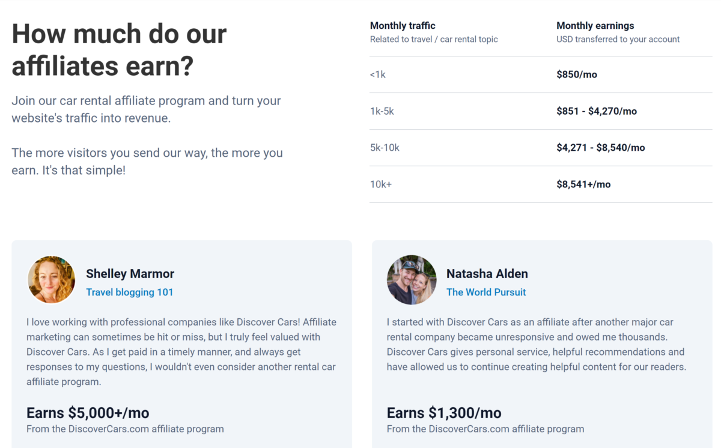Image resolution: width=721 pixels, height=448 pixels.
Task: Click the $850/mo earnings value
Action: click(x=577, y=75)
